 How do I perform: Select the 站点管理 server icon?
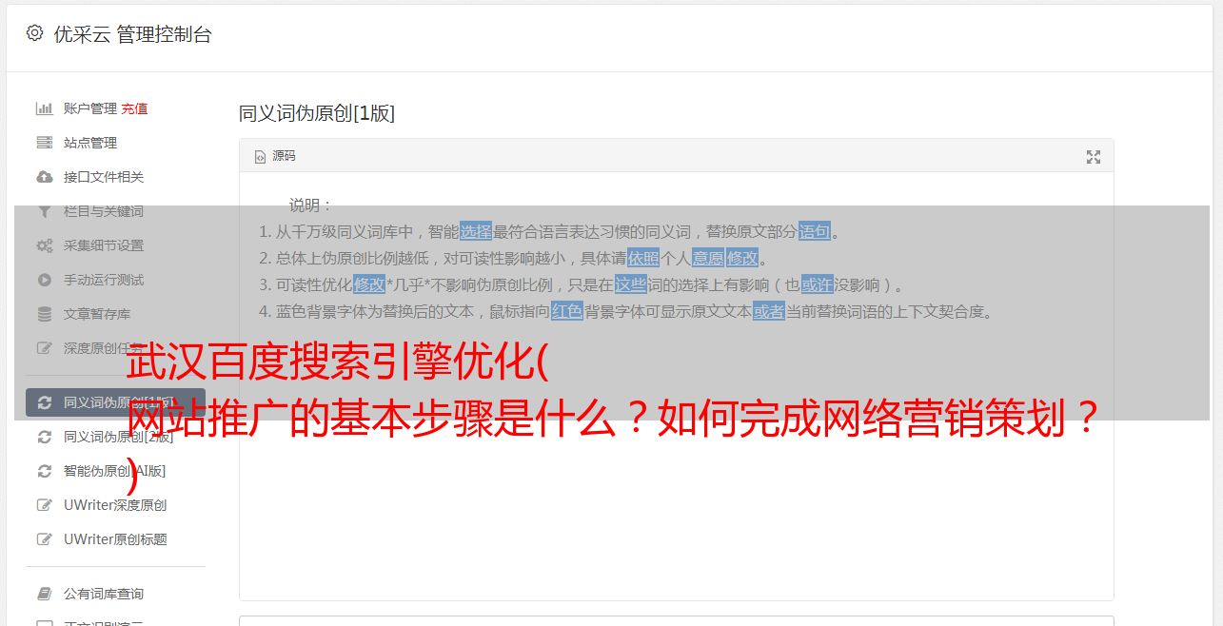pos(44,143)
